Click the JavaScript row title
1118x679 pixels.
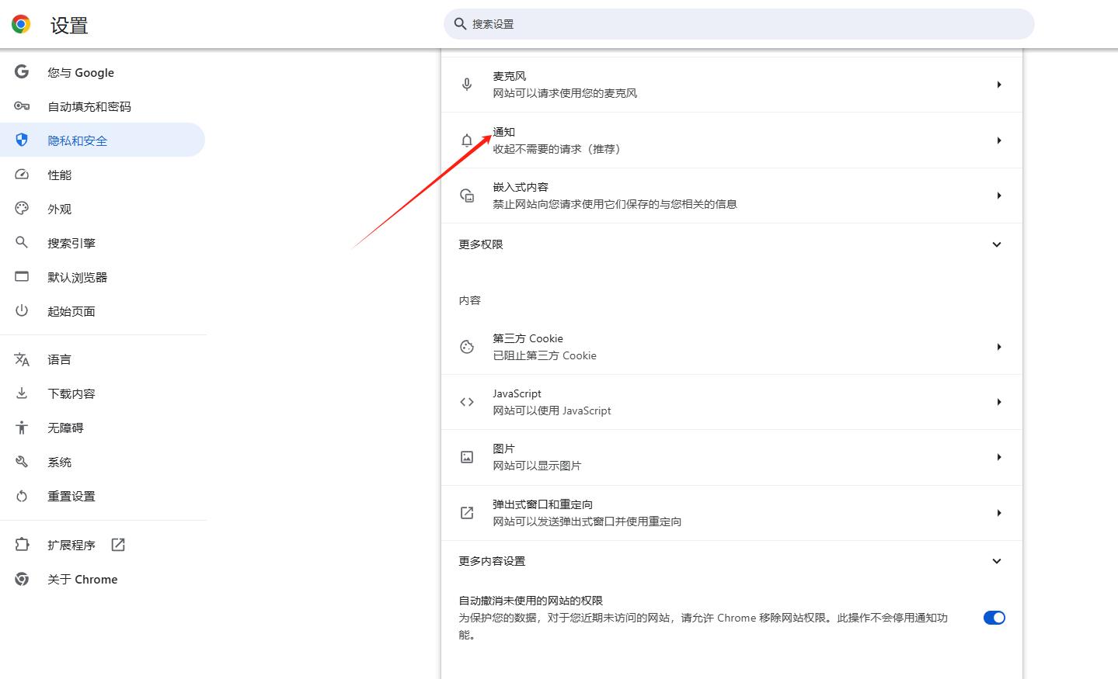pos(517,393)
